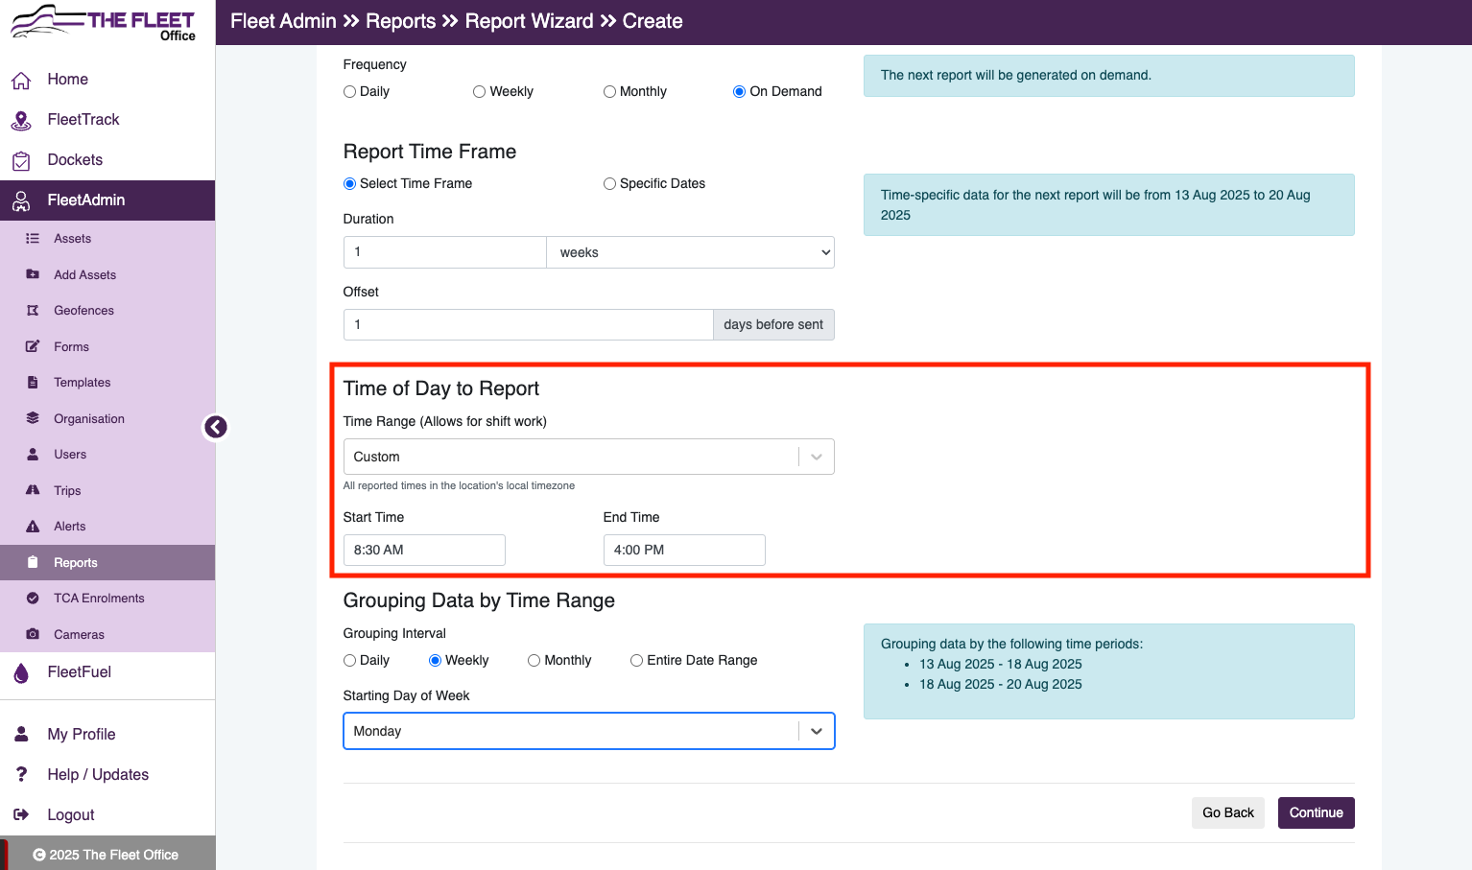The height and width of the screenshot is (870, 1472).
Task: Click The Fleet Office logo
Action: pyautogui.click(x=103, y=22)
